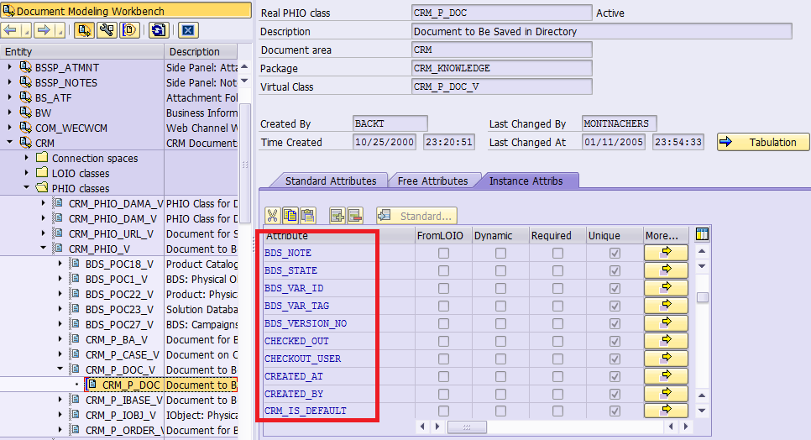Click the More arrow button for CREATED_AT
The height and width of the screenshot is (440, 811).
coord(667,376)
